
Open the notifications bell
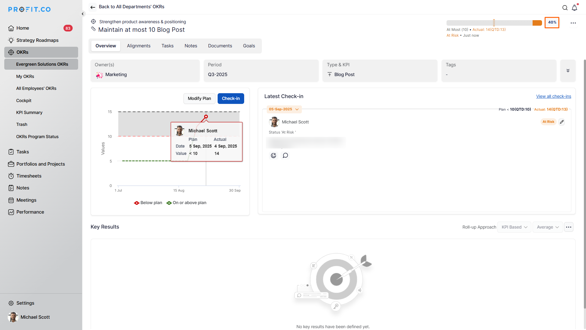(x=574, y=8)
